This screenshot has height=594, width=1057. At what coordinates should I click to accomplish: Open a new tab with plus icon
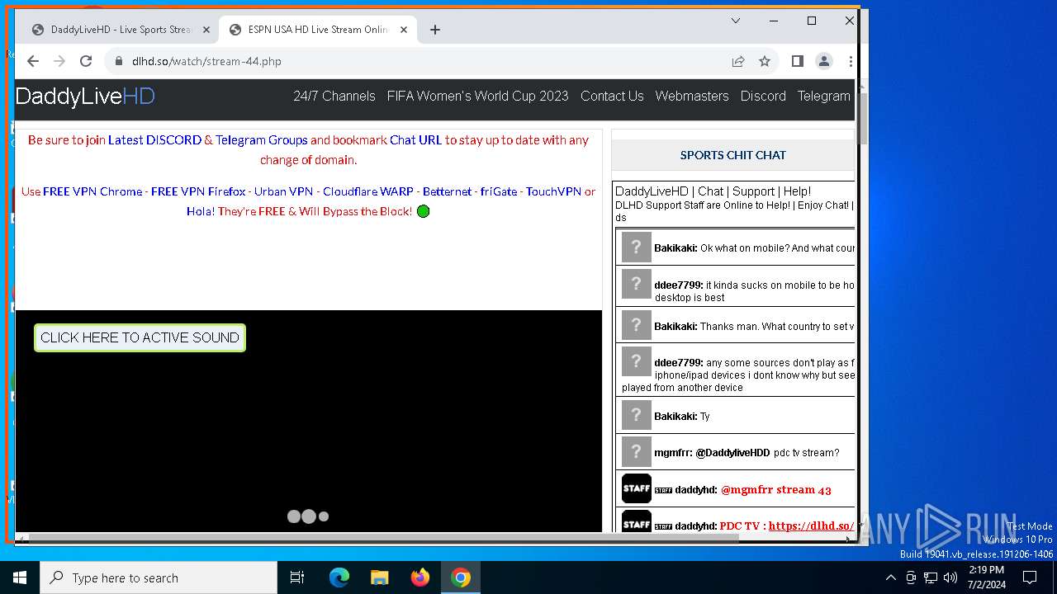pyautogui.click(x=435, y=30)
